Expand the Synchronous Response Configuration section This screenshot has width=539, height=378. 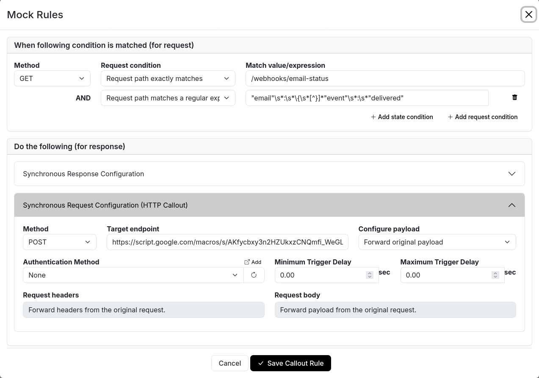coord(511,174)
